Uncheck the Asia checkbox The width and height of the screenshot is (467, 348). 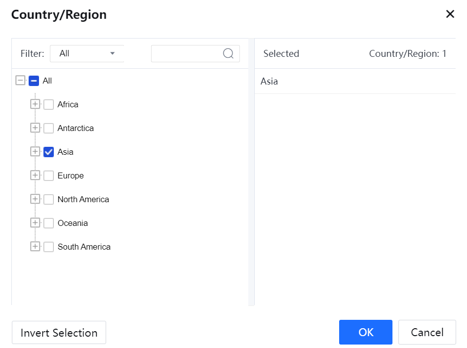48,152
